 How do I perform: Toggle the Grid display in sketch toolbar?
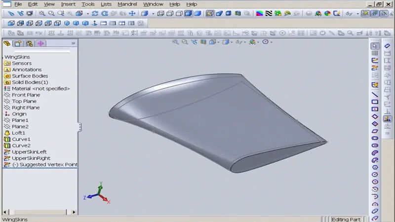coord(375,53)
